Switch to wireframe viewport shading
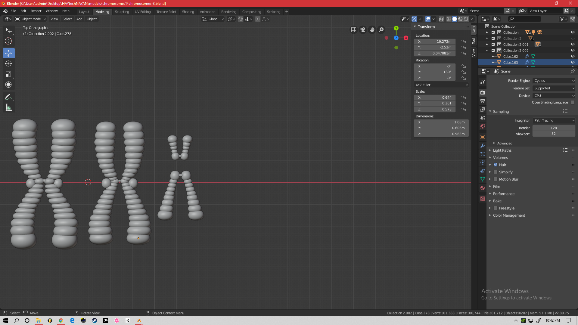This screenshot has width=578, height=325. coord(449,19)
